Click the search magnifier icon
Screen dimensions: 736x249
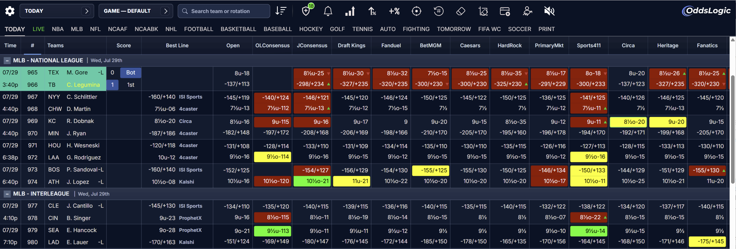pyautogui.click(x=185, y=11)
